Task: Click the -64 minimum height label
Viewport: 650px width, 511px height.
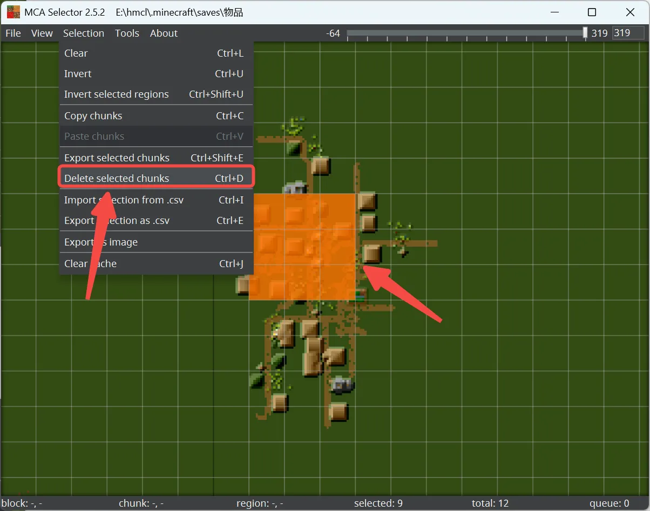Action: pos(333,33)
